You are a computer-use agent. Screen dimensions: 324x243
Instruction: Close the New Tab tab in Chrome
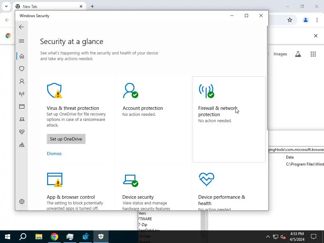(x=81, y=6)
